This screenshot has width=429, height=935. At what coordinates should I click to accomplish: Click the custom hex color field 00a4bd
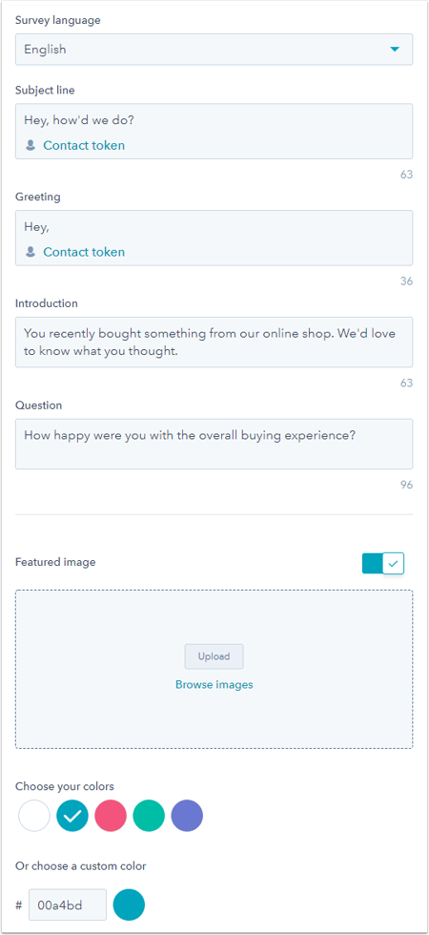68,905
